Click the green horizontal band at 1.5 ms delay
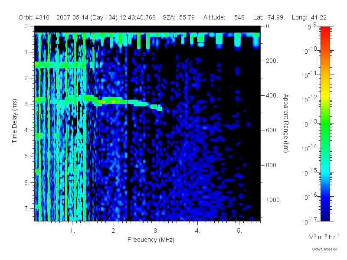The image size is (347, 260). (60, 65)
